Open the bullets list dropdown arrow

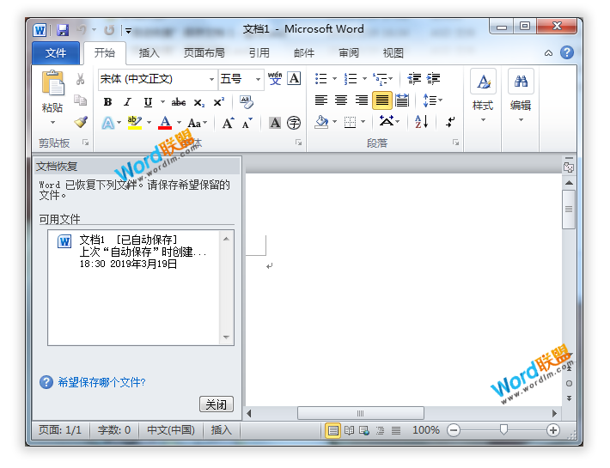coord(334,79)
